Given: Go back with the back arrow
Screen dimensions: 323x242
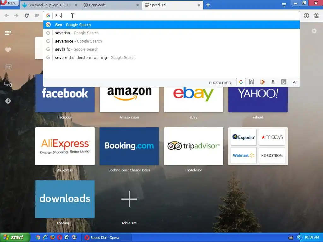Looking at the screenshot, I should coord(7,16).
